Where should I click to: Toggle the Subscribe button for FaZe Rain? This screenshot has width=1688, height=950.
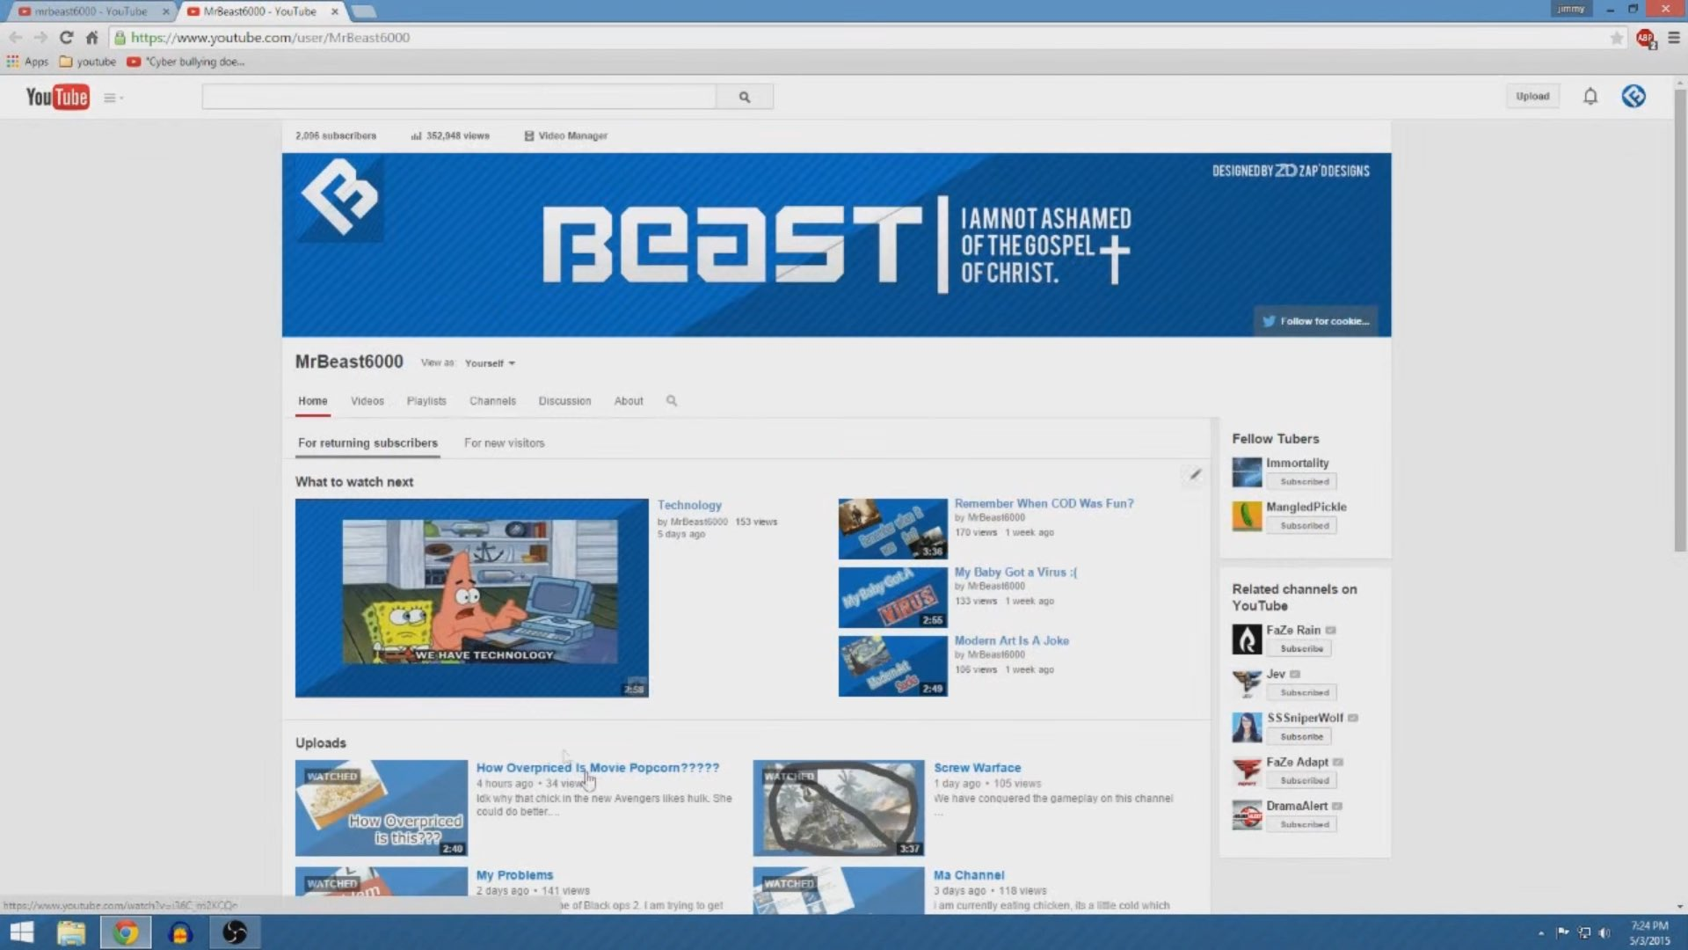1301,649
